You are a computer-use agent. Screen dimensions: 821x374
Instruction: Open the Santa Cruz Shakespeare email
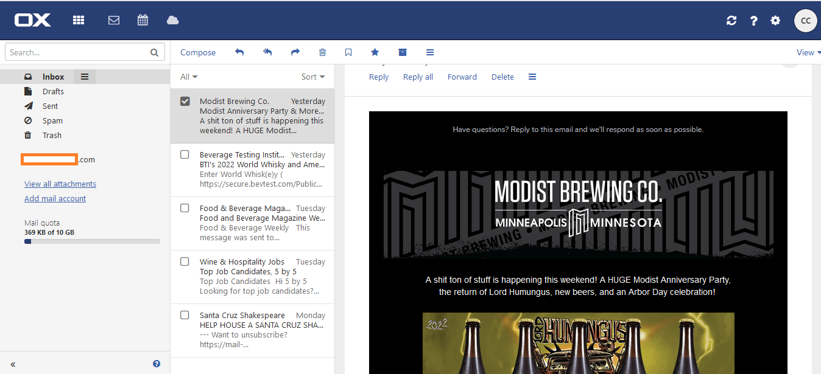[x=252, y=330]
